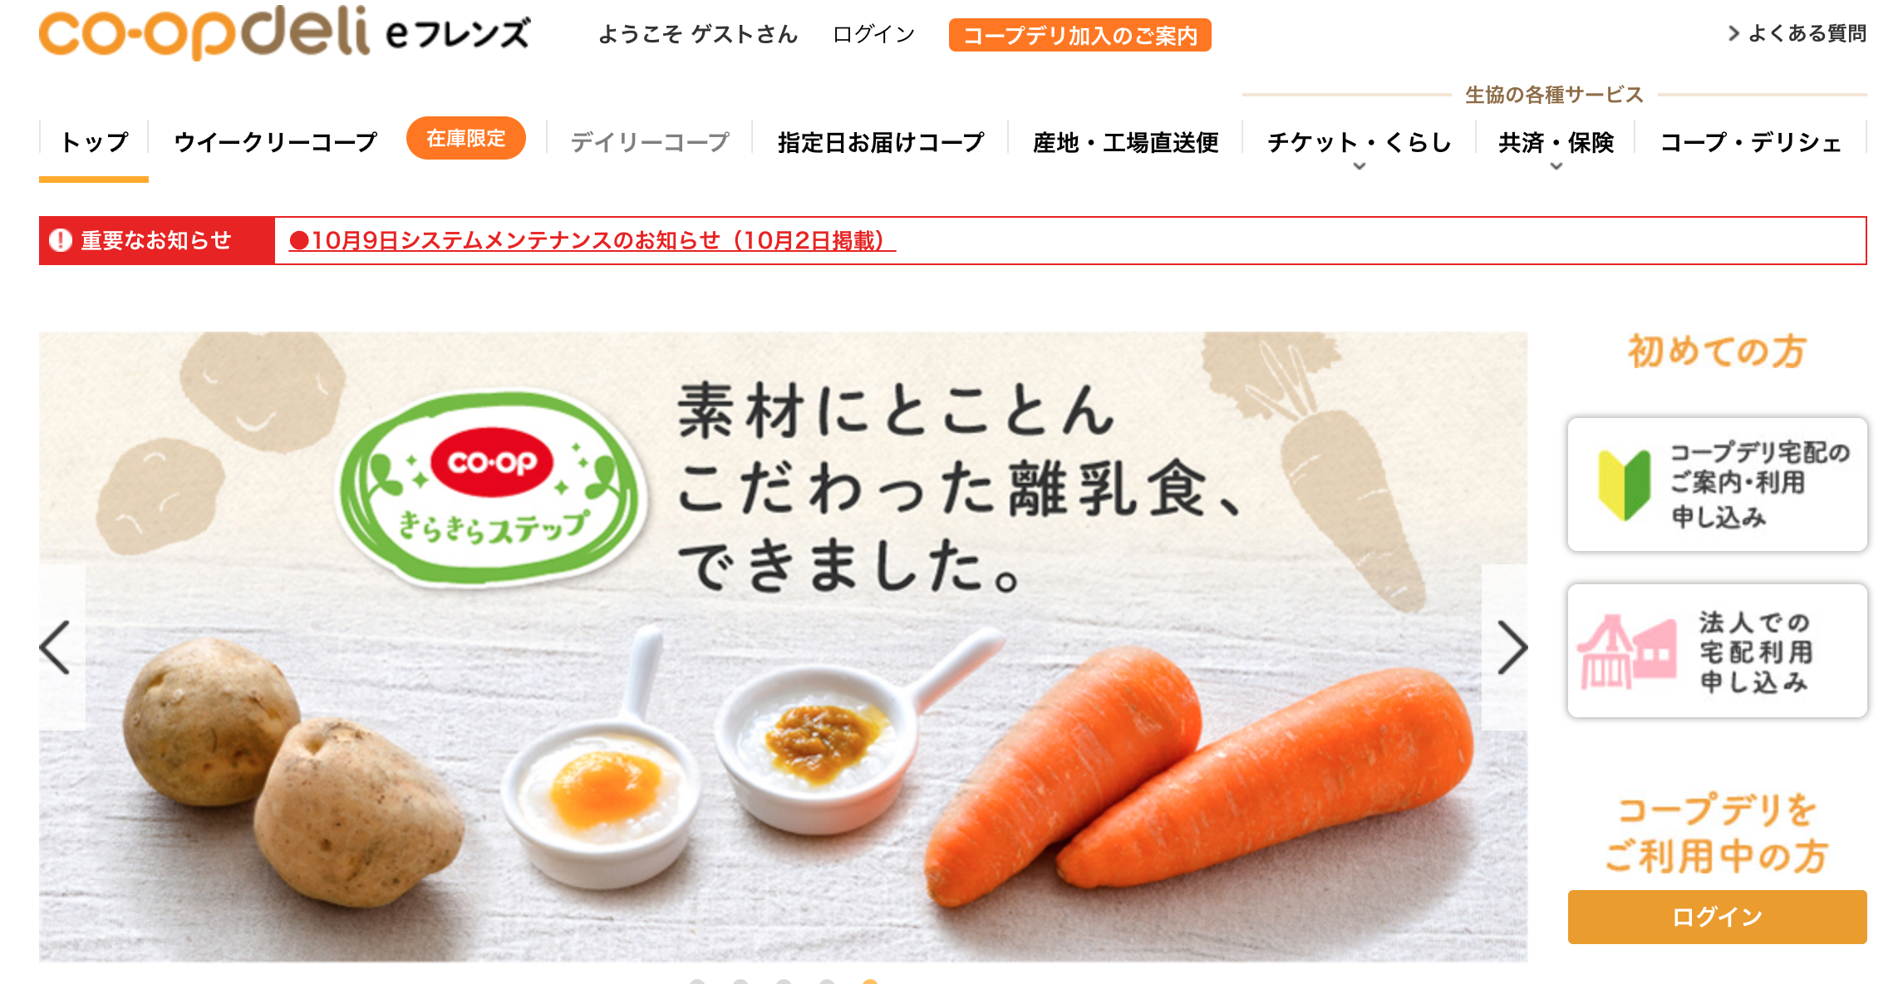Viewport: 1898px width, 984px height.
Task: Click the co-op deli eフレンズ logo
Action: (284, 32)
